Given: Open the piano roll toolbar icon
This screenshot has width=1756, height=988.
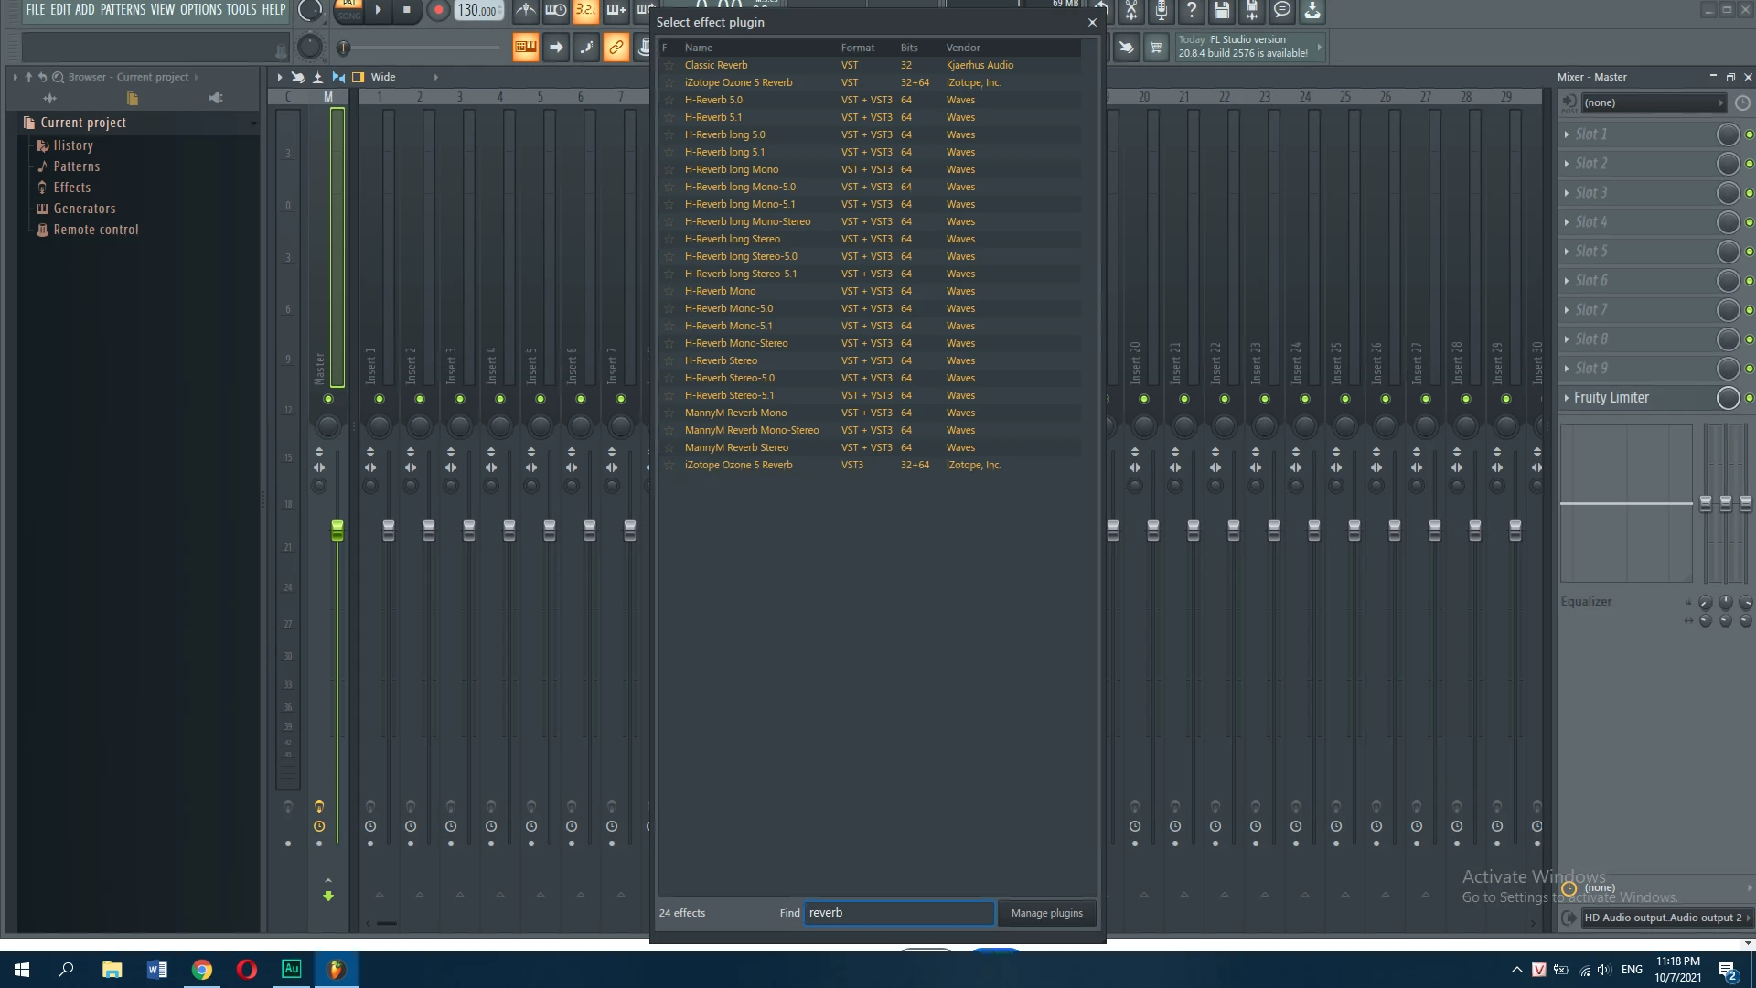Looking at the screenshot, I should pos(525,48).
